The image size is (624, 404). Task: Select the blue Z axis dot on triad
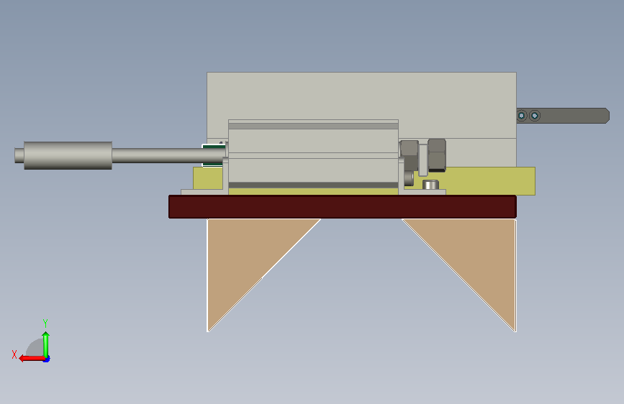click(47, 359)
